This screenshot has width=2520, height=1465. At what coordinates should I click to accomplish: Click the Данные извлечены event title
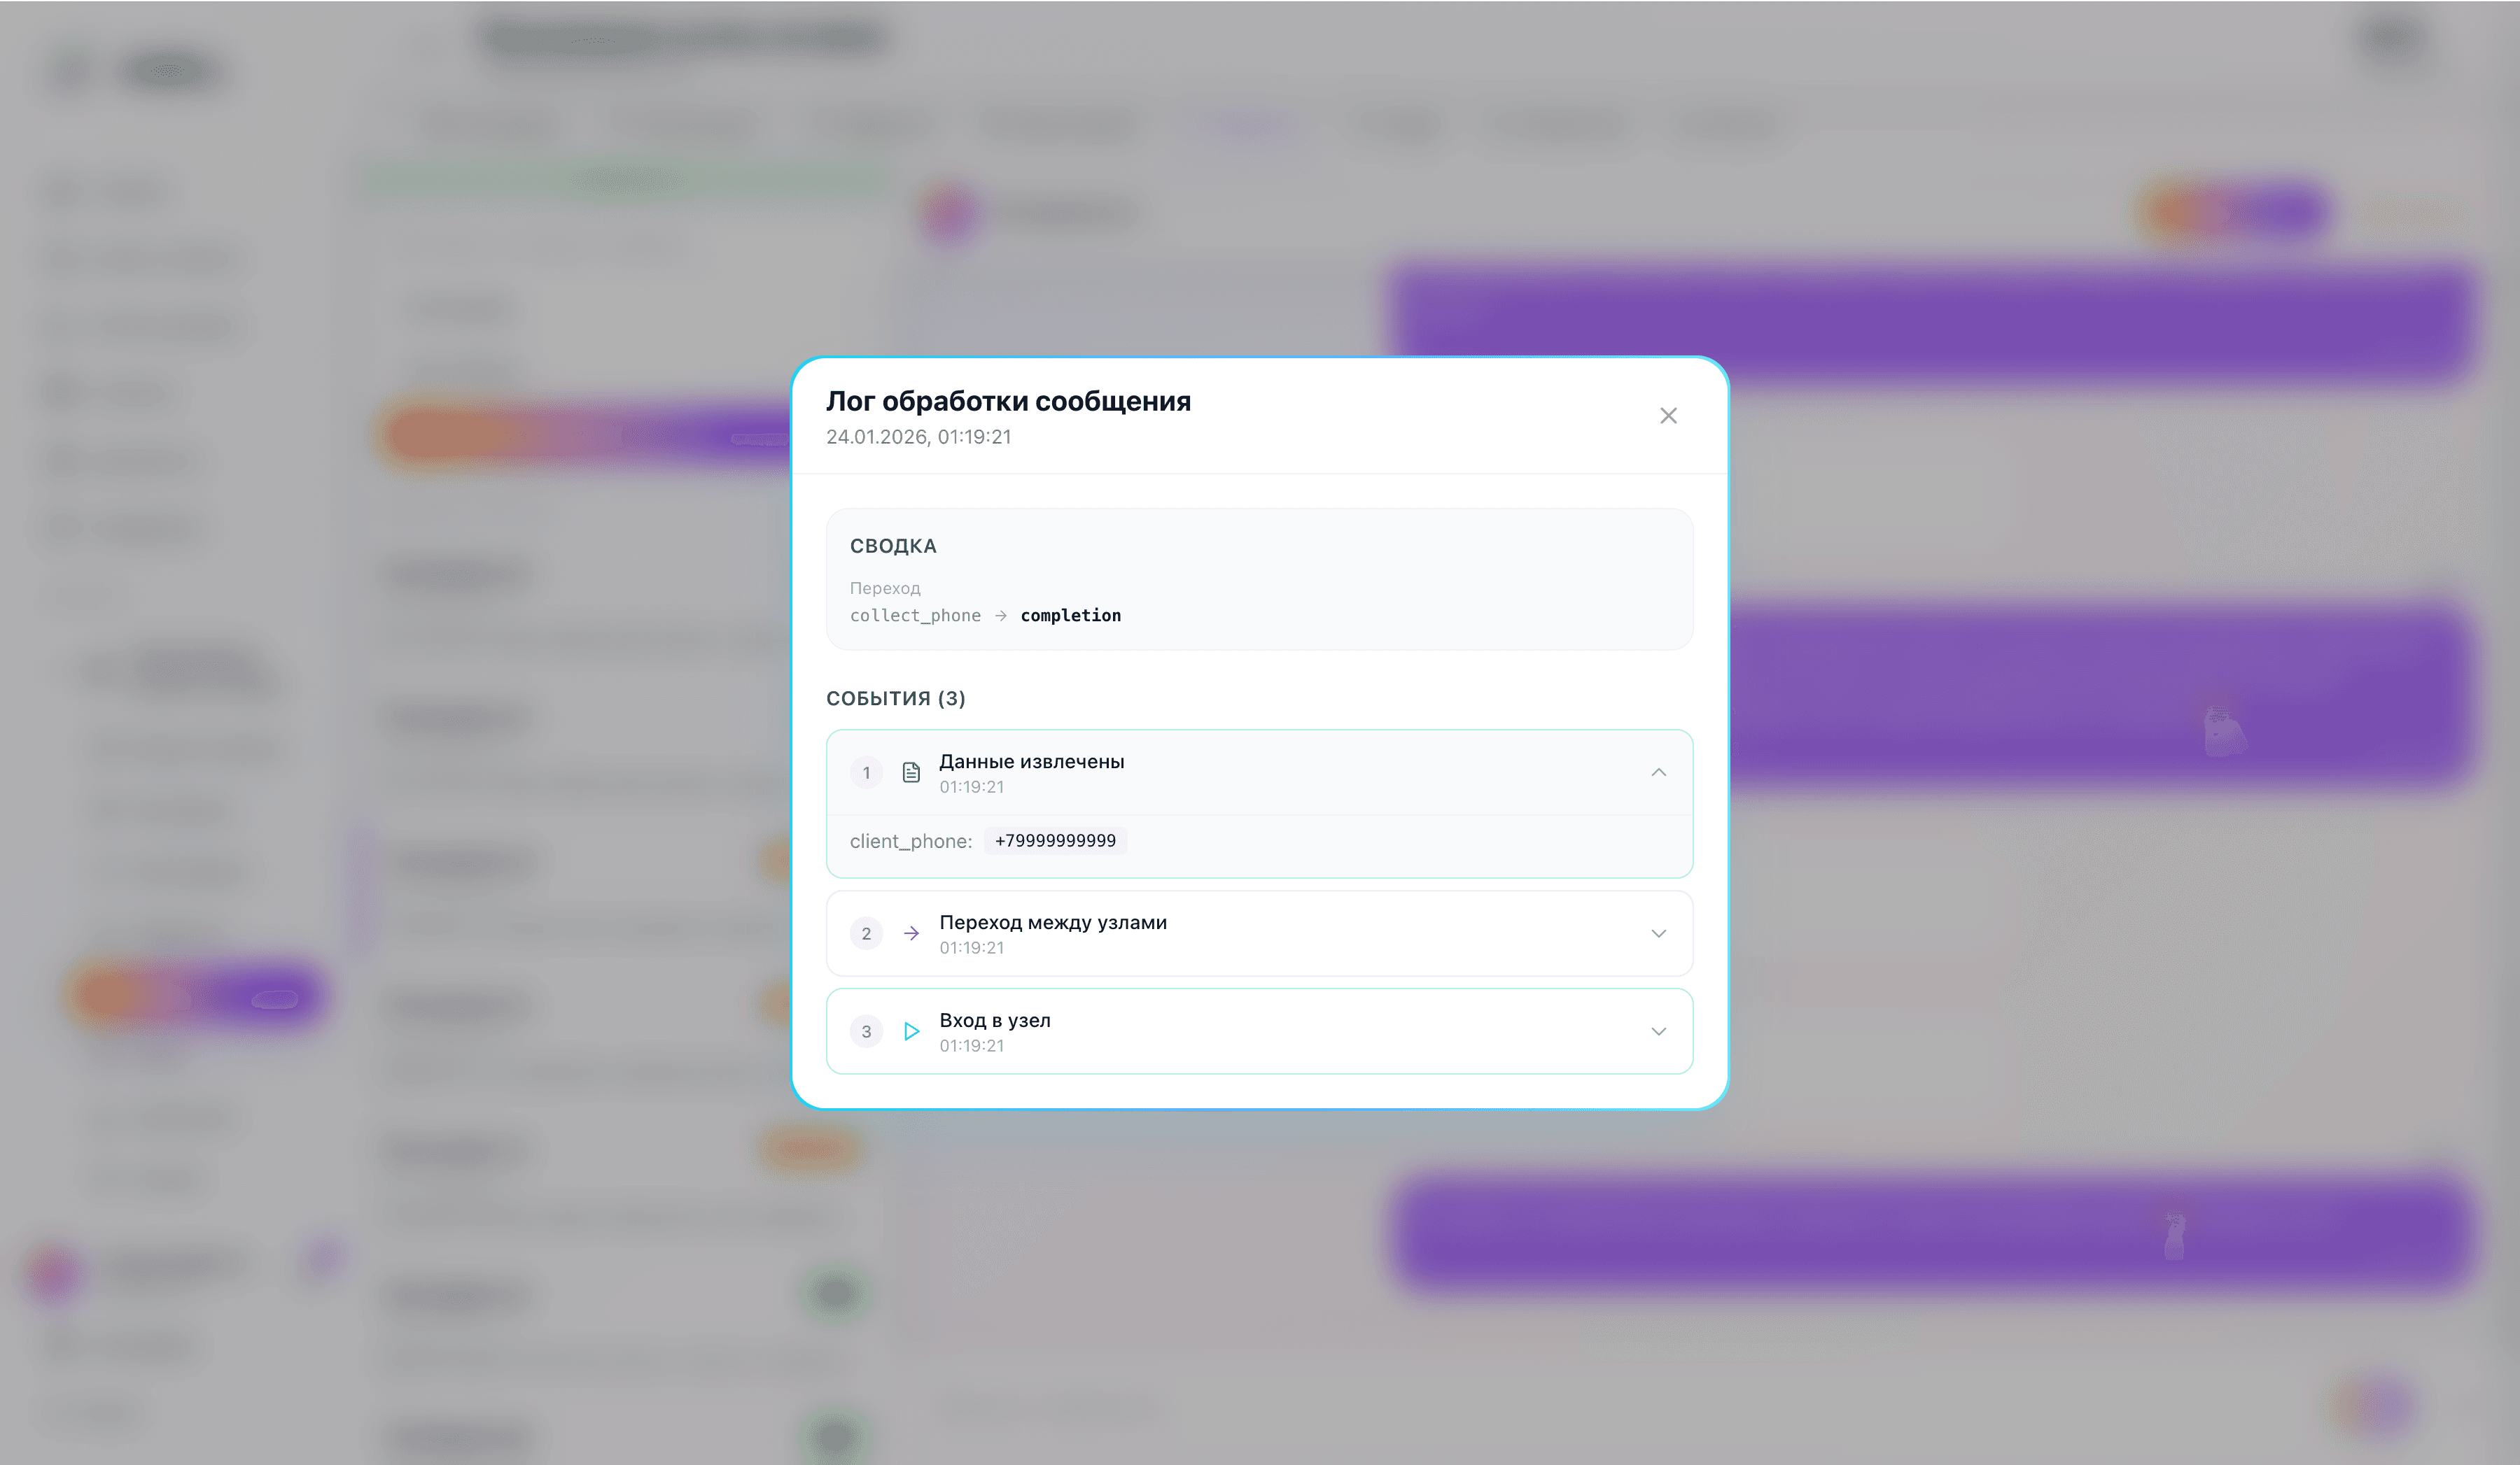coord(1031,761)
